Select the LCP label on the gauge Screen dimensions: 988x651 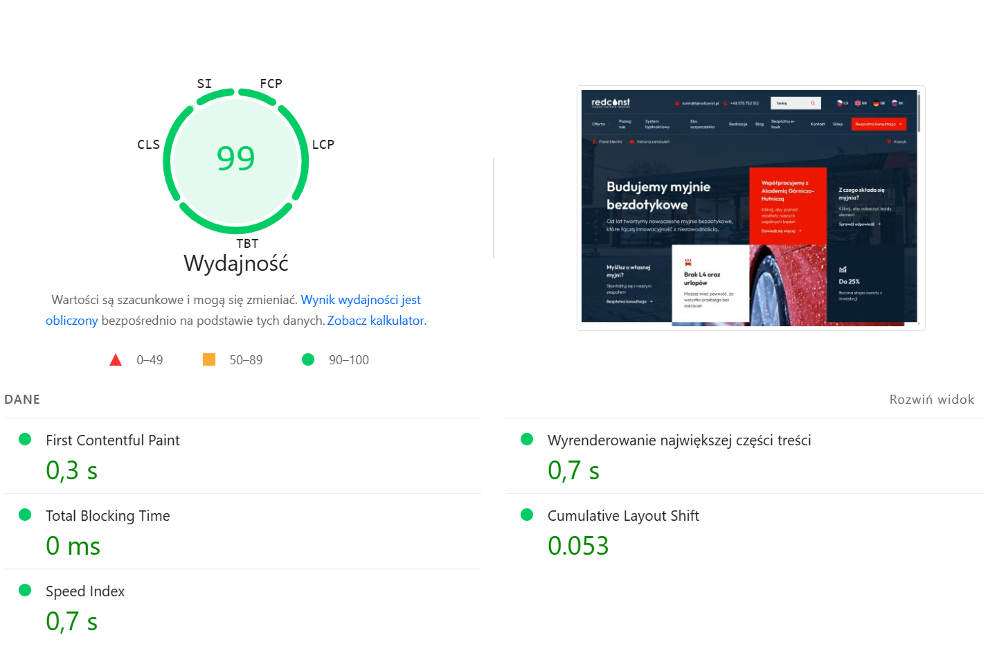tap(323, 145)
